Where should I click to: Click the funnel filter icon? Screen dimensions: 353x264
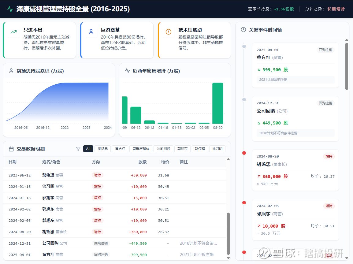(x=78, y=149)
